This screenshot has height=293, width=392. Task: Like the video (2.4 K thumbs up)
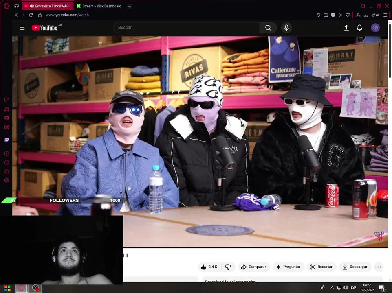tap(209, 267)
